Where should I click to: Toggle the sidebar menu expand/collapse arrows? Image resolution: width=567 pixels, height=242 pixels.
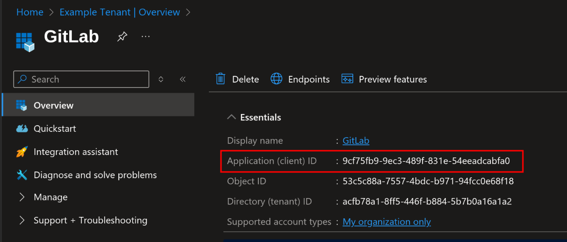tap(161, 79)
